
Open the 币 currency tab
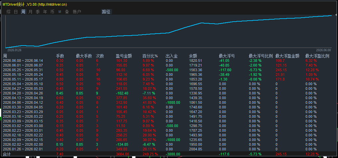[53, 12]
